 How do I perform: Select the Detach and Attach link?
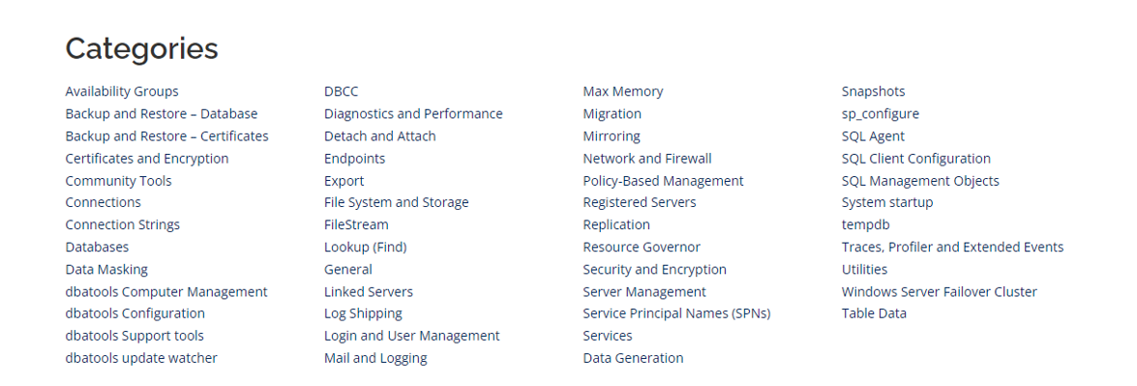click(380, 136)
